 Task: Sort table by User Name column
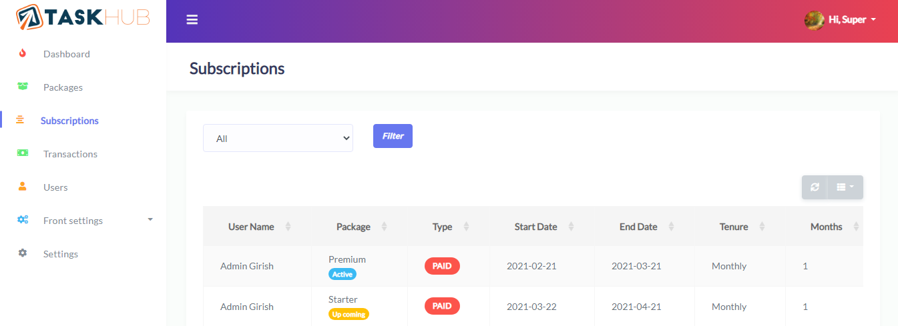[x=251, y=227]
